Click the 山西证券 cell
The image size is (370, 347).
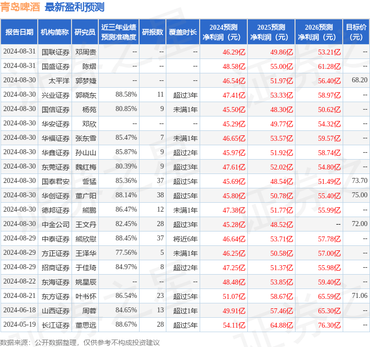[56, 311]
